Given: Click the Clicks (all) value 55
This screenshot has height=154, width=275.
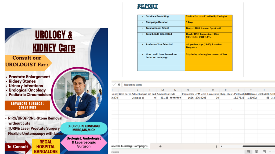Looking at the screenshot, I should tap(264, 98).
